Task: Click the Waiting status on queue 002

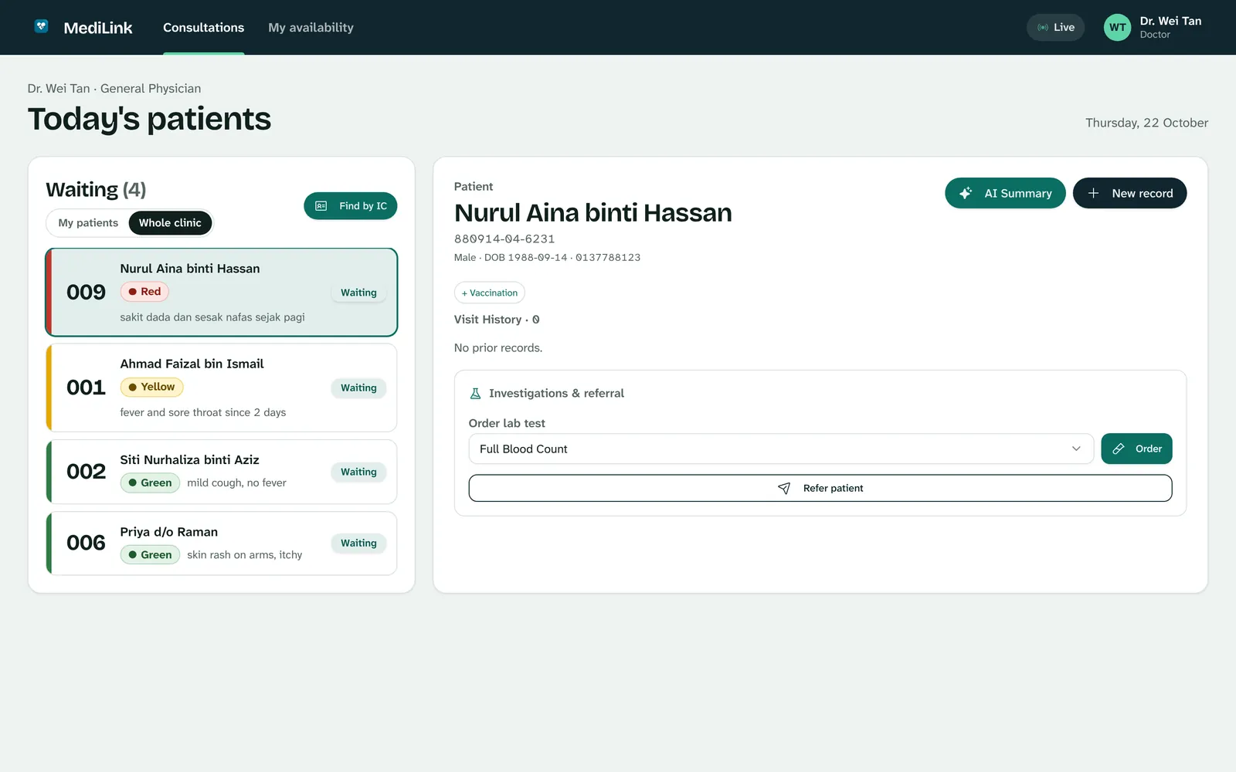Action: 358,472
